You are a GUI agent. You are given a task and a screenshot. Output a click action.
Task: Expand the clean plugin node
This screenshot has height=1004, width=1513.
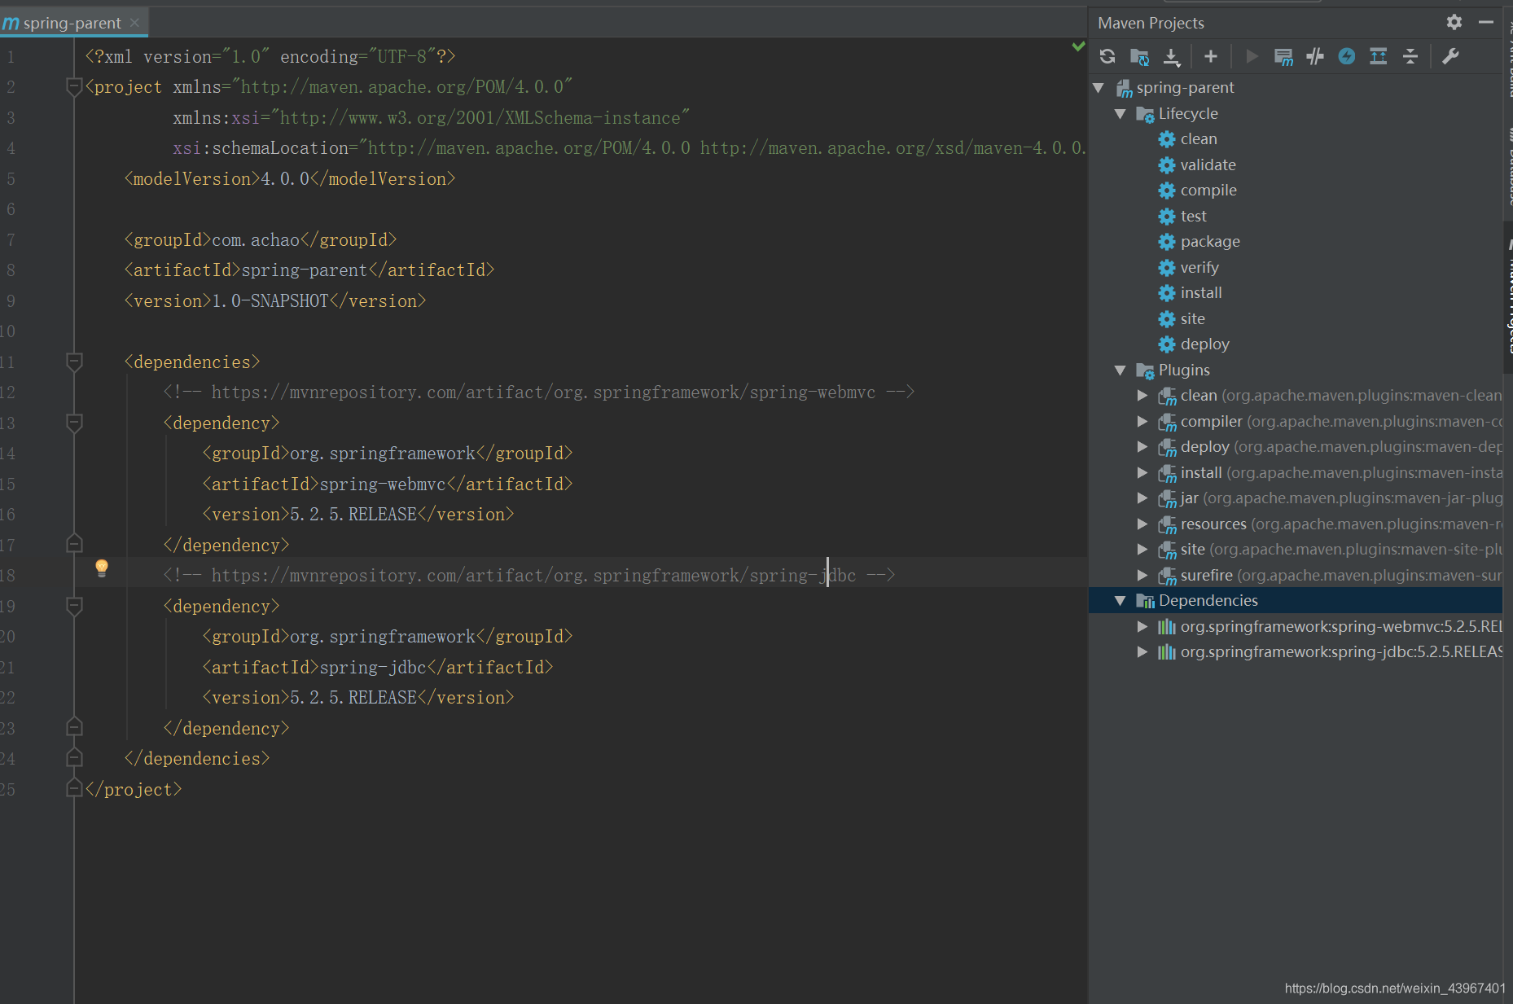(x=1142, y=396)
